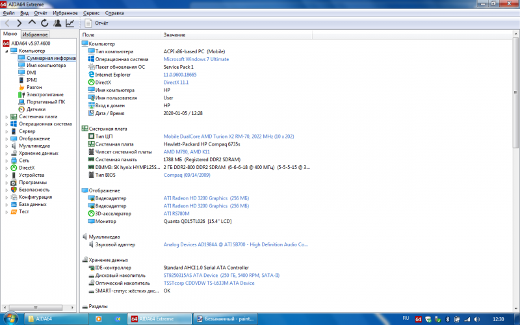Click the Back navigation arrow

[6, 23]
